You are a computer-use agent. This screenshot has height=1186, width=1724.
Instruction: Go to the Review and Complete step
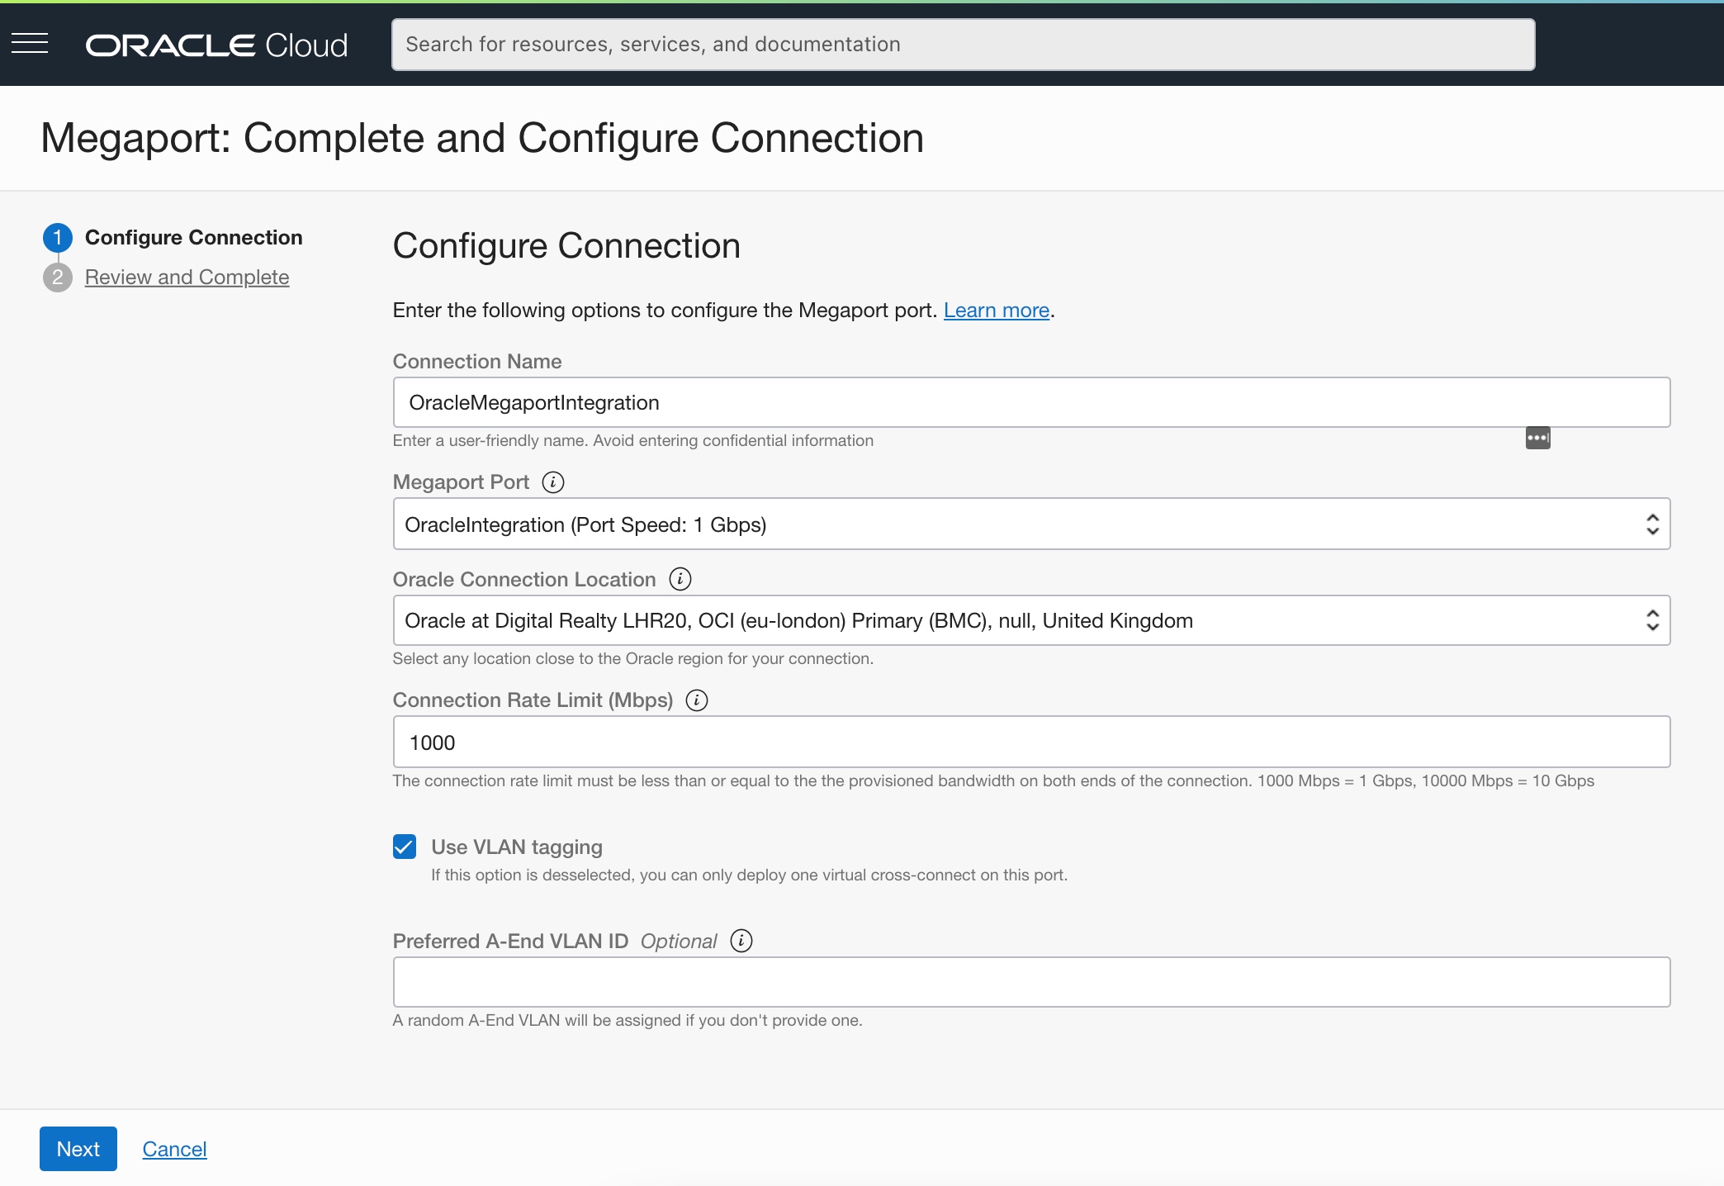[187, 278]
